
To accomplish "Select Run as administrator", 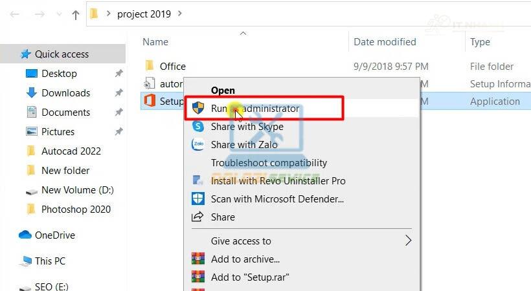I will point(255,109).
